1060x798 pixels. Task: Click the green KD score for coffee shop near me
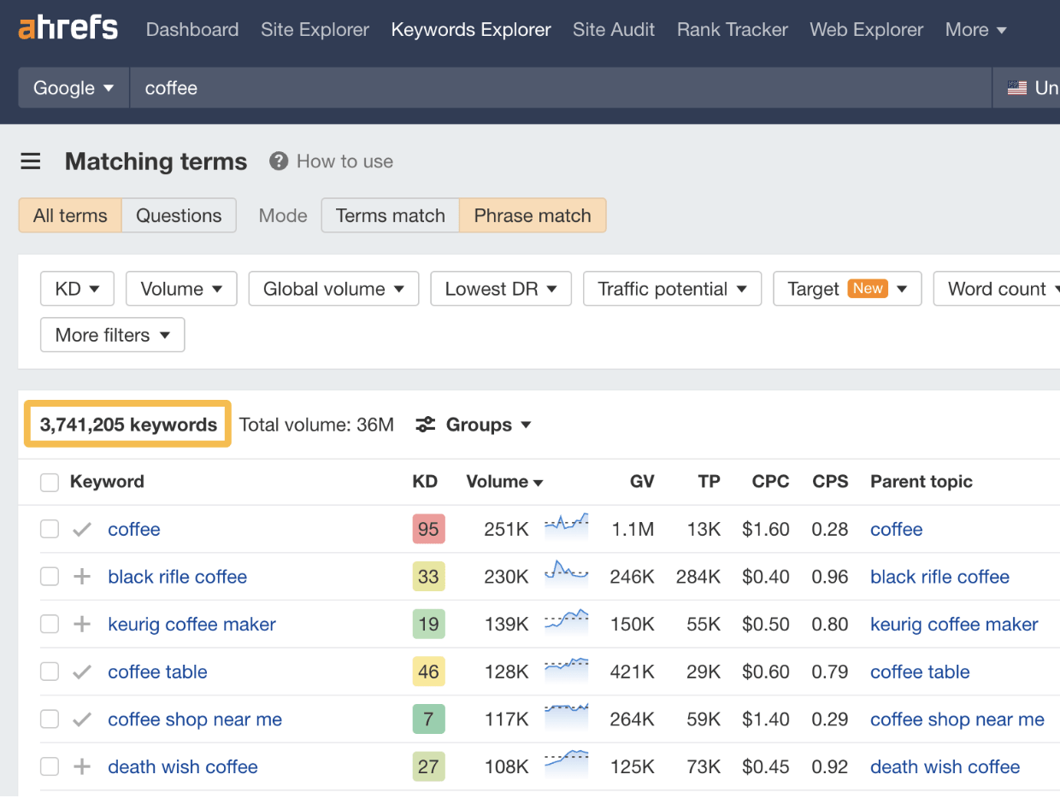point(428,719)
